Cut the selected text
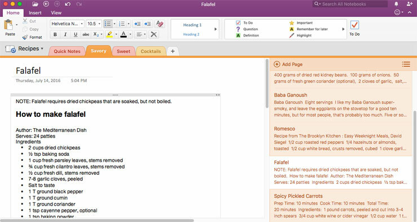Screen dimensions: 417x222 (x=29, y=21)
